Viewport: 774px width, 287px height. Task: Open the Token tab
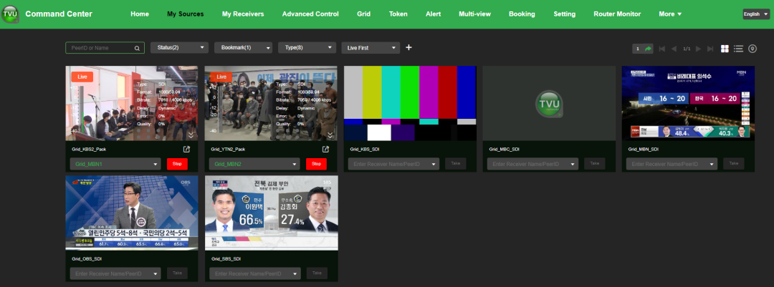398,14
